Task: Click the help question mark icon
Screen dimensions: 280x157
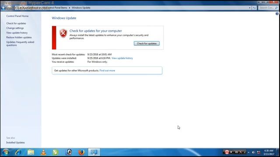Action: tap(277, 14)
